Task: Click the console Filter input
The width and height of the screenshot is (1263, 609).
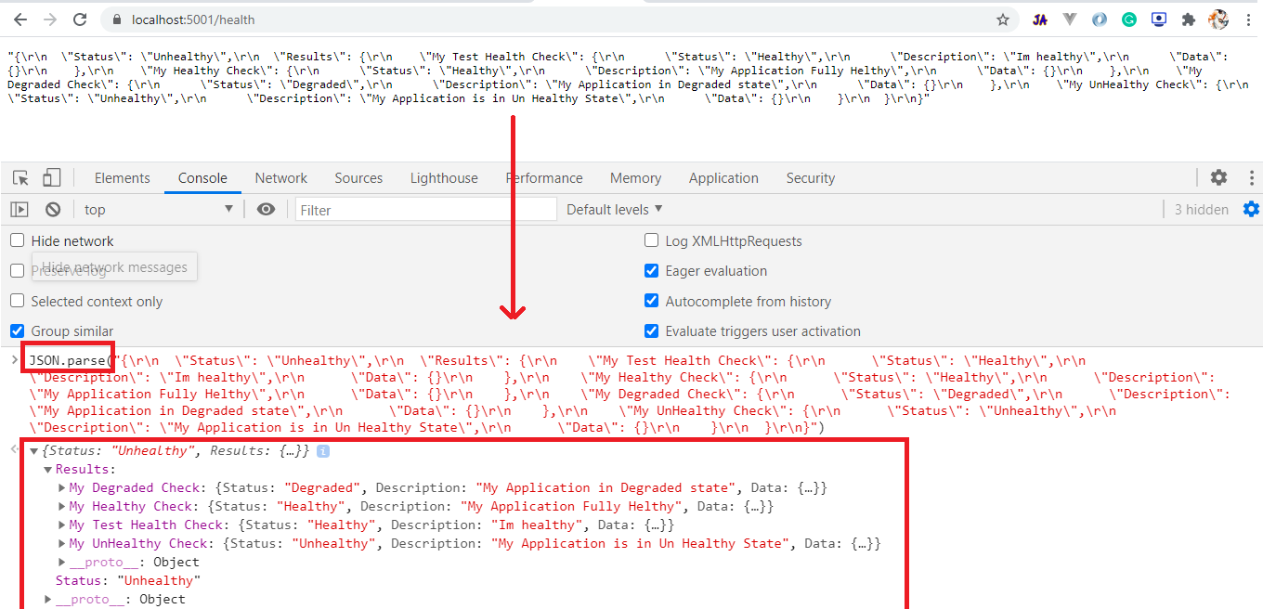Action: [x=426, y=210]
